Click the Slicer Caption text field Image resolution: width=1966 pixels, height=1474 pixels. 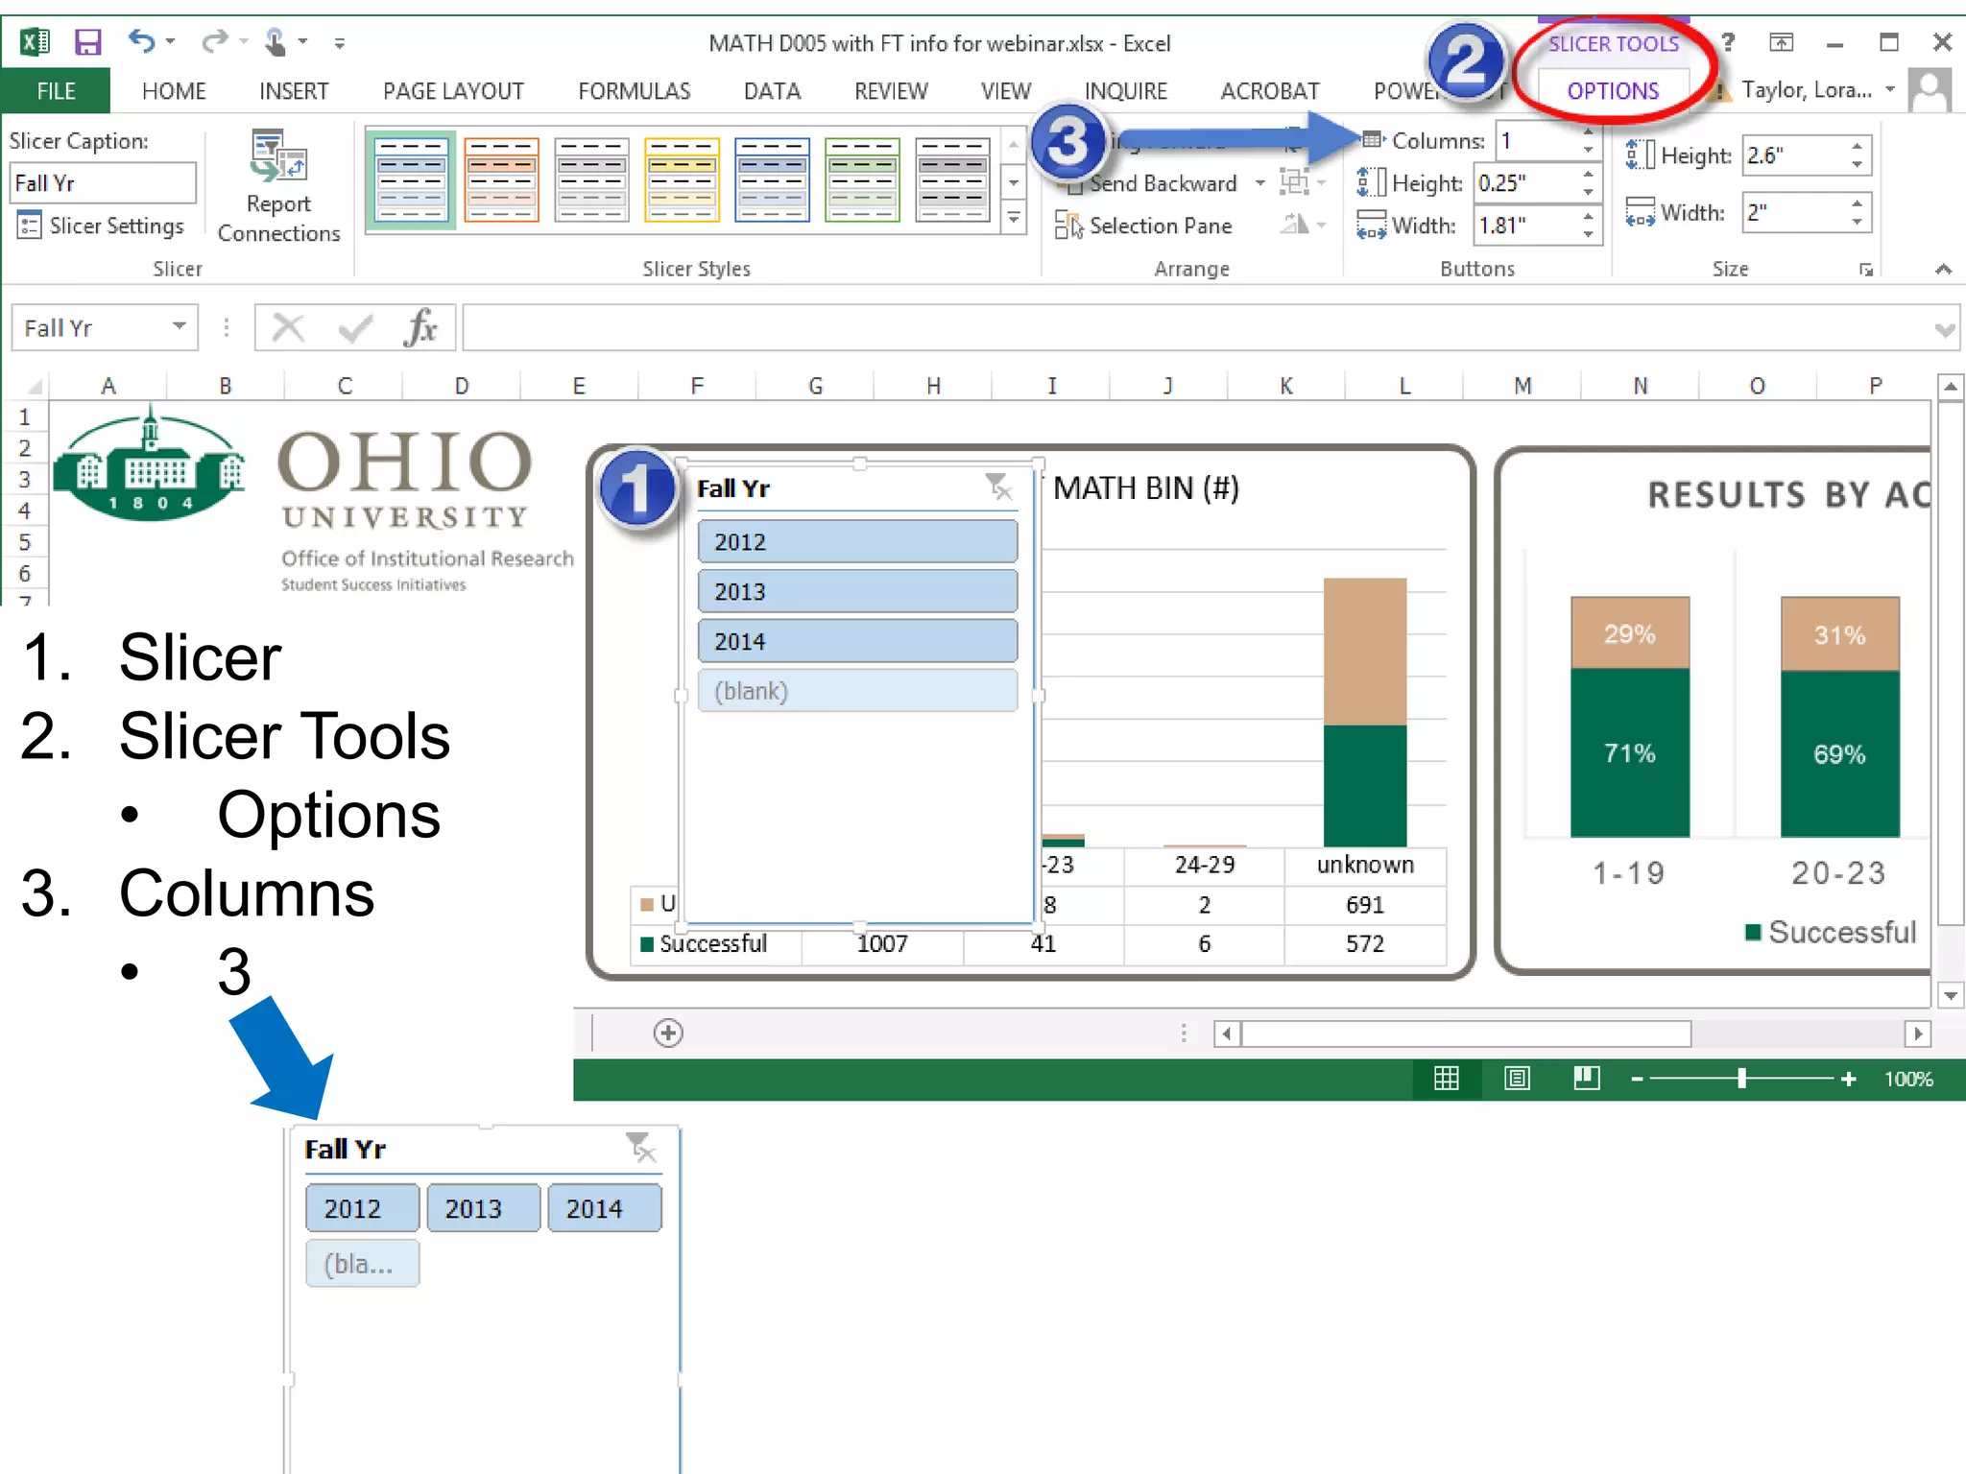[103, 183]
